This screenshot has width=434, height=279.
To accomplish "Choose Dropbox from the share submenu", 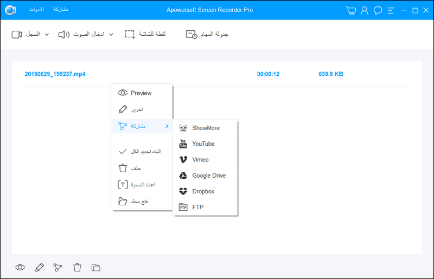I will point(205,191).
